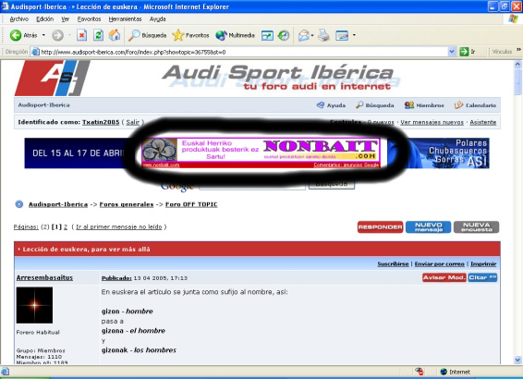The height and width of the screenshot is (379, 523).
Task: Open the Ayuda menu in menu bar
Action: coord(157,19)
